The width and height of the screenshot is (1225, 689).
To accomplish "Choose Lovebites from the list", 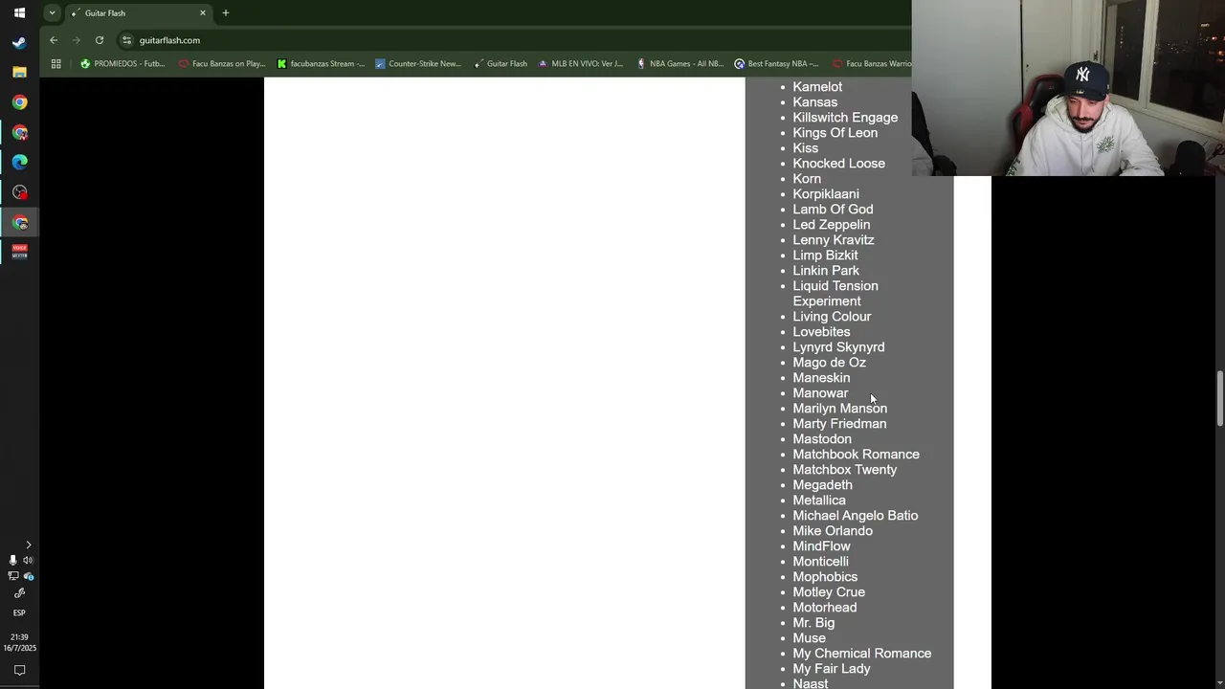I will 821,332.
